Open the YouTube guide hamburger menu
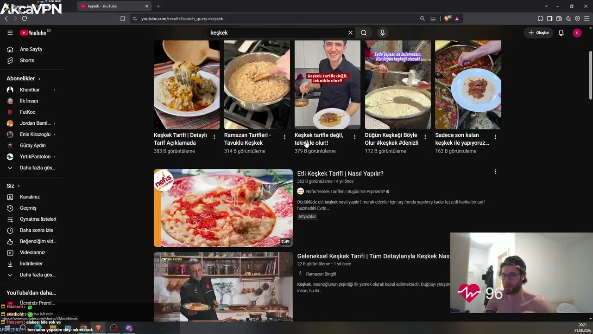Image resolution: width=593 pixels, height=334 pixels. pos(10,33)
